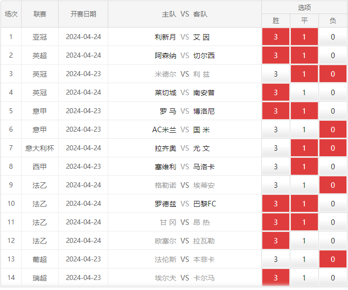Select loss option 0 for 阿森纳 vs 切尔西
This screenshot has height=290, width=348.
(333, 55)
